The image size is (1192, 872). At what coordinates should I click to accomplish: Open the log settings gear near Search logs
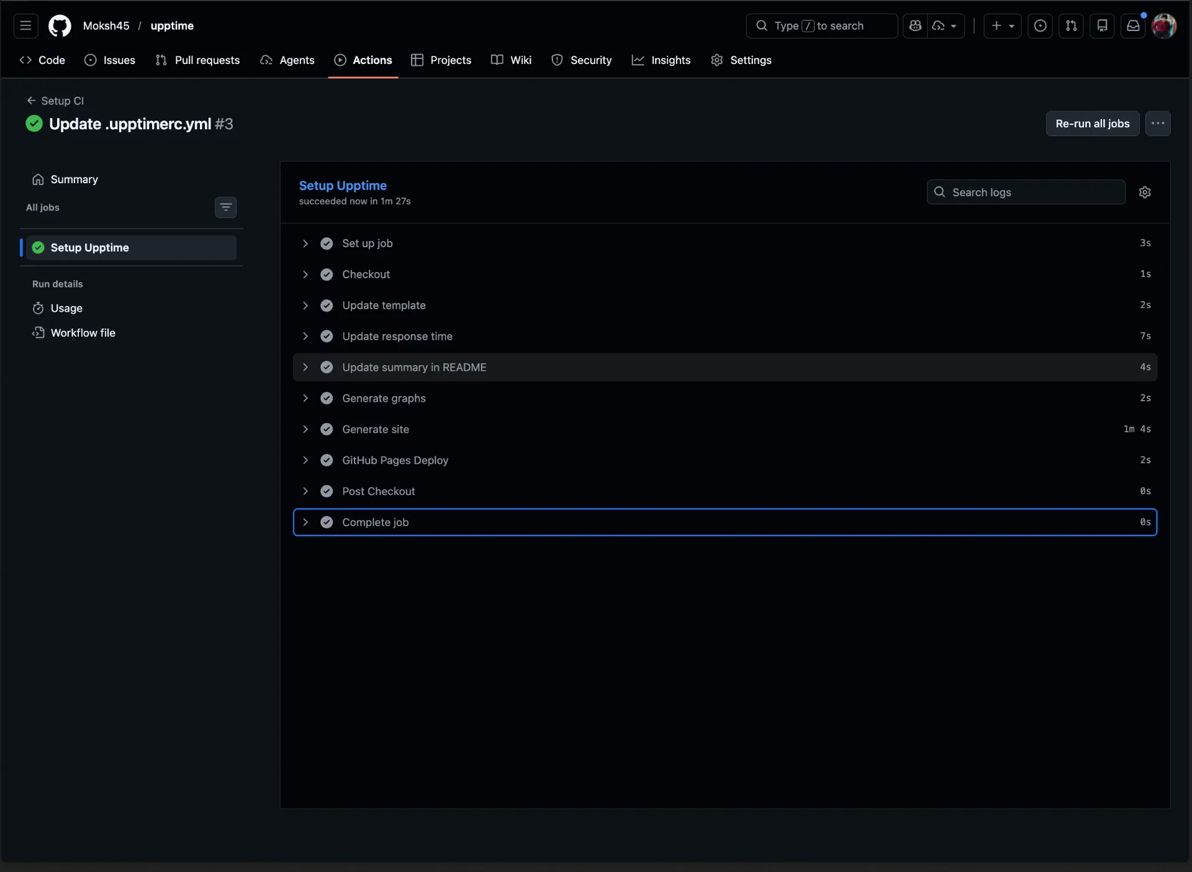(1145, 192)
